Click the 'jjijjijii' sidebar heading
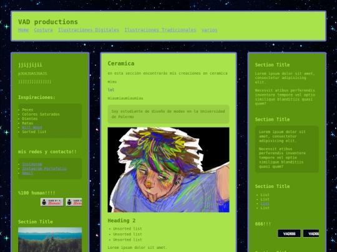The image size is (337, 252). tap(30, 65)
